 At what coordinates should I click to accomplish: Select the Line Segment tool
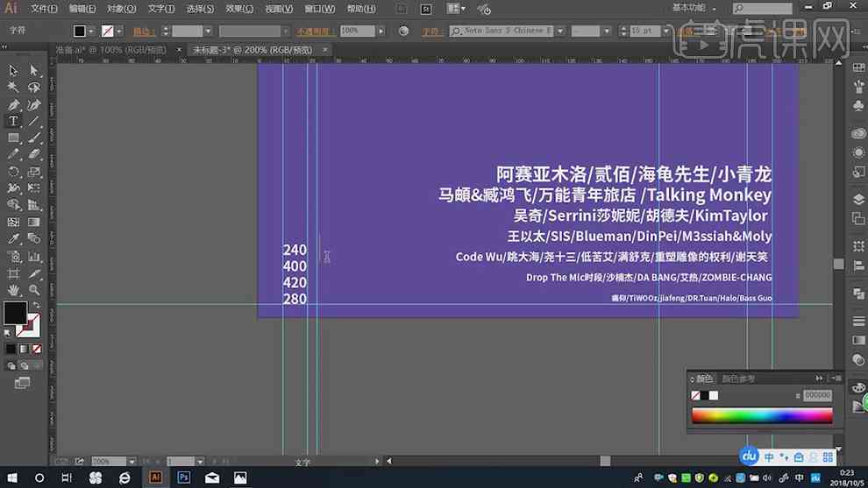tap(34, 121)
